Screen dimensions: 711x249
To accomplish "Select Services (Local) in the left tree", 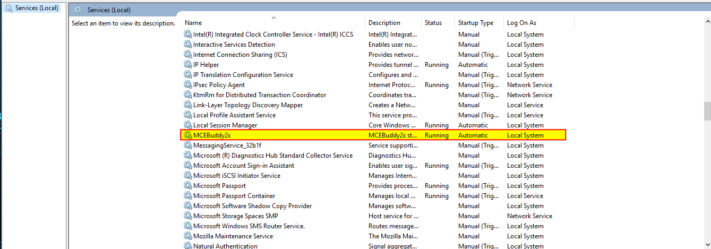I will [x=37, y=8].
